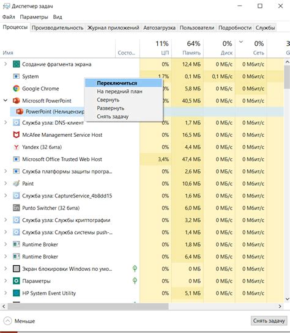Viewport: 290px width, 333px height.
Task: Open the Вид menu
Action: (x=58, y=16)
